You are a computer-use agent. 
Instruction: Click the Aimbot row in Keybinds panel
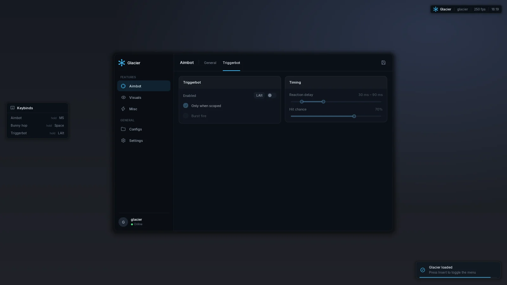[37, 118]
